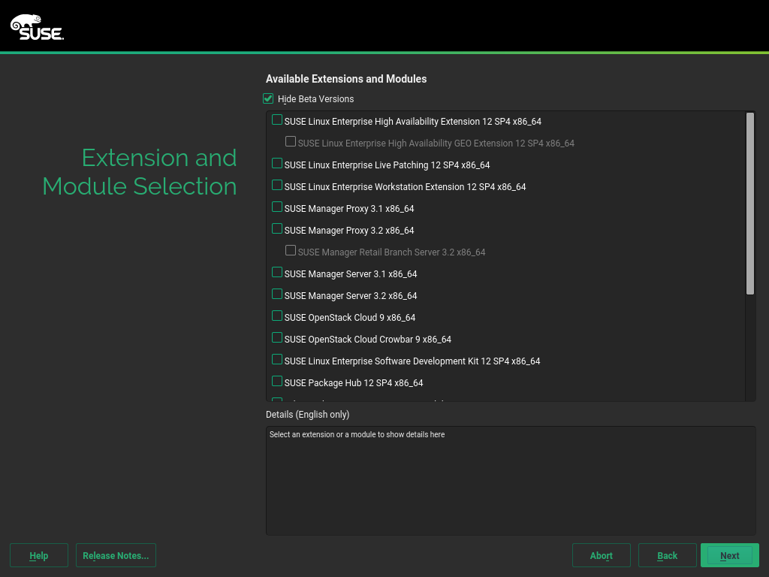Open Release Notes dialog
This screenshot has width=769, height=577.
pyautogui.click(x=116, y=555)
